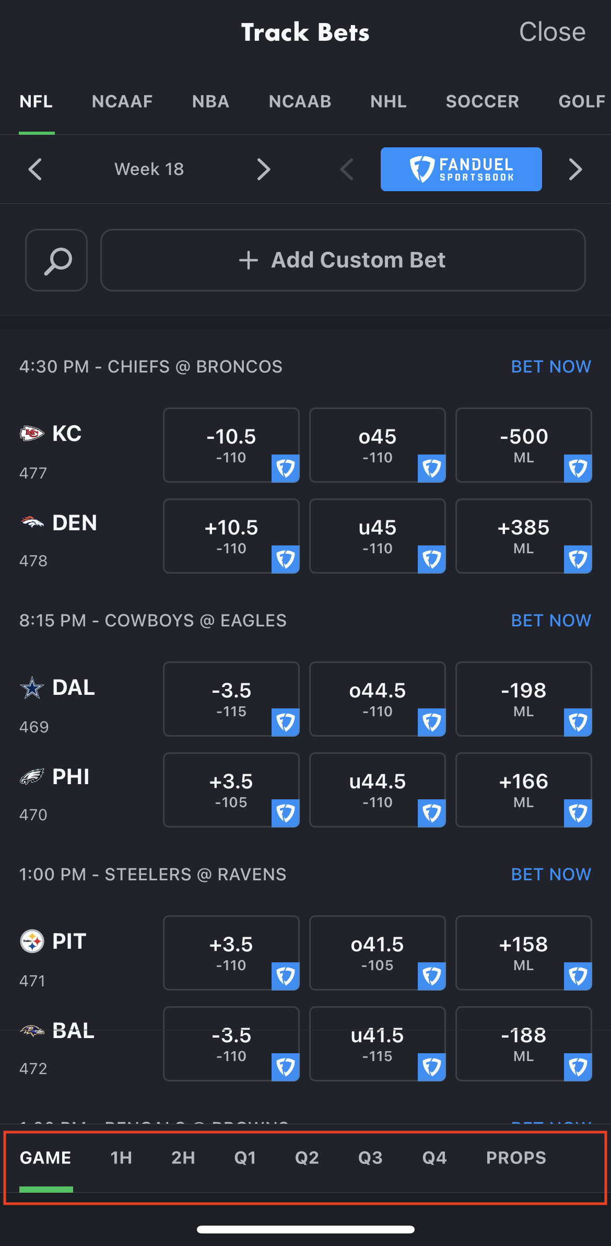Tap the Dallas Cowboys star logo
Image resolution: width=611 pixels, height=1246 pixels.
coord(32,688)
